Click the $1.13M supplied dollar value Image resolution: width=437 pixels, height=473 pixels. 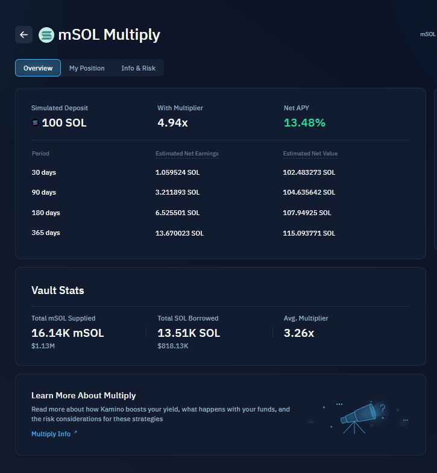click(x=43, y=346)
